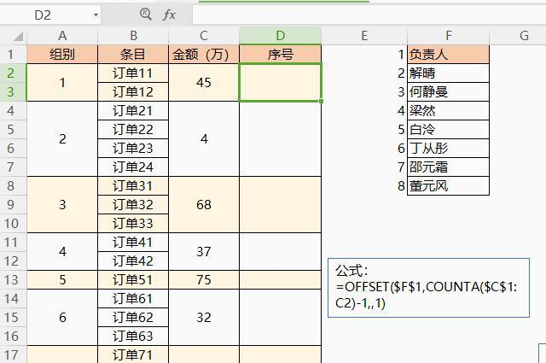Expand the Name Box dropdown arrow

96,15
